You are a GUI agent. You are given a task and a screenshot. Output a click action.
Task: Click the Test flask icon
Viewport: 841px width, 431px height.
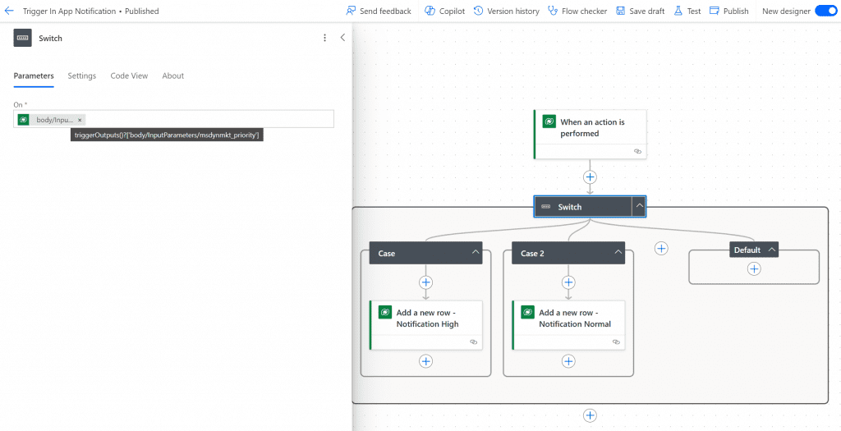[x=678, y=11]
